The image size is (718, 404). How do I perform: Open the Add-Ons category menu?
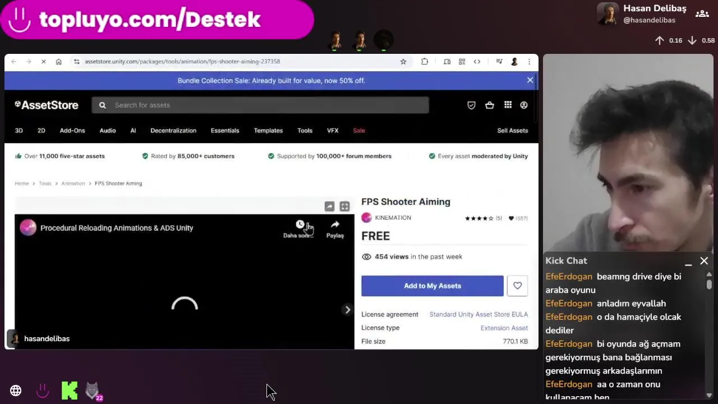[x=72, y=131]
